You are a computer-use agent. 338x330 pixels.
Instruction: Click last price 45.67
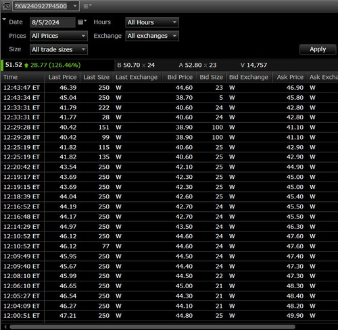pos(68,266)
